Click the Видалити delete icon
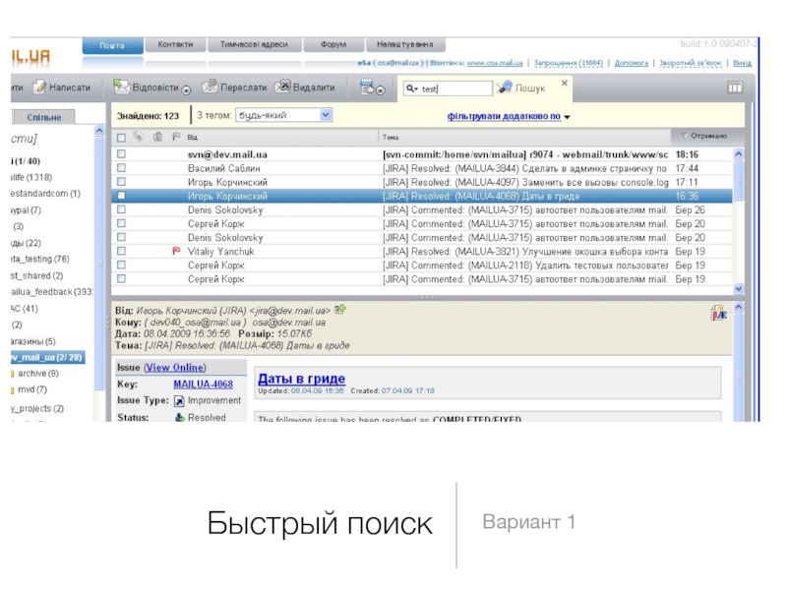The height and width of the screenshot is (590, 787). coord(282,87)
